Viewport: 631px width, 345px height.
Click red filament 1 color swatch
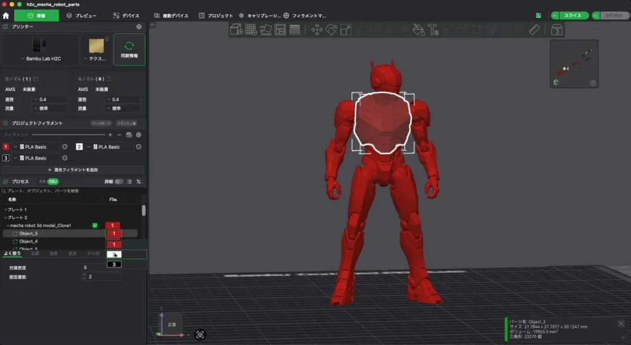coord(6,147)
